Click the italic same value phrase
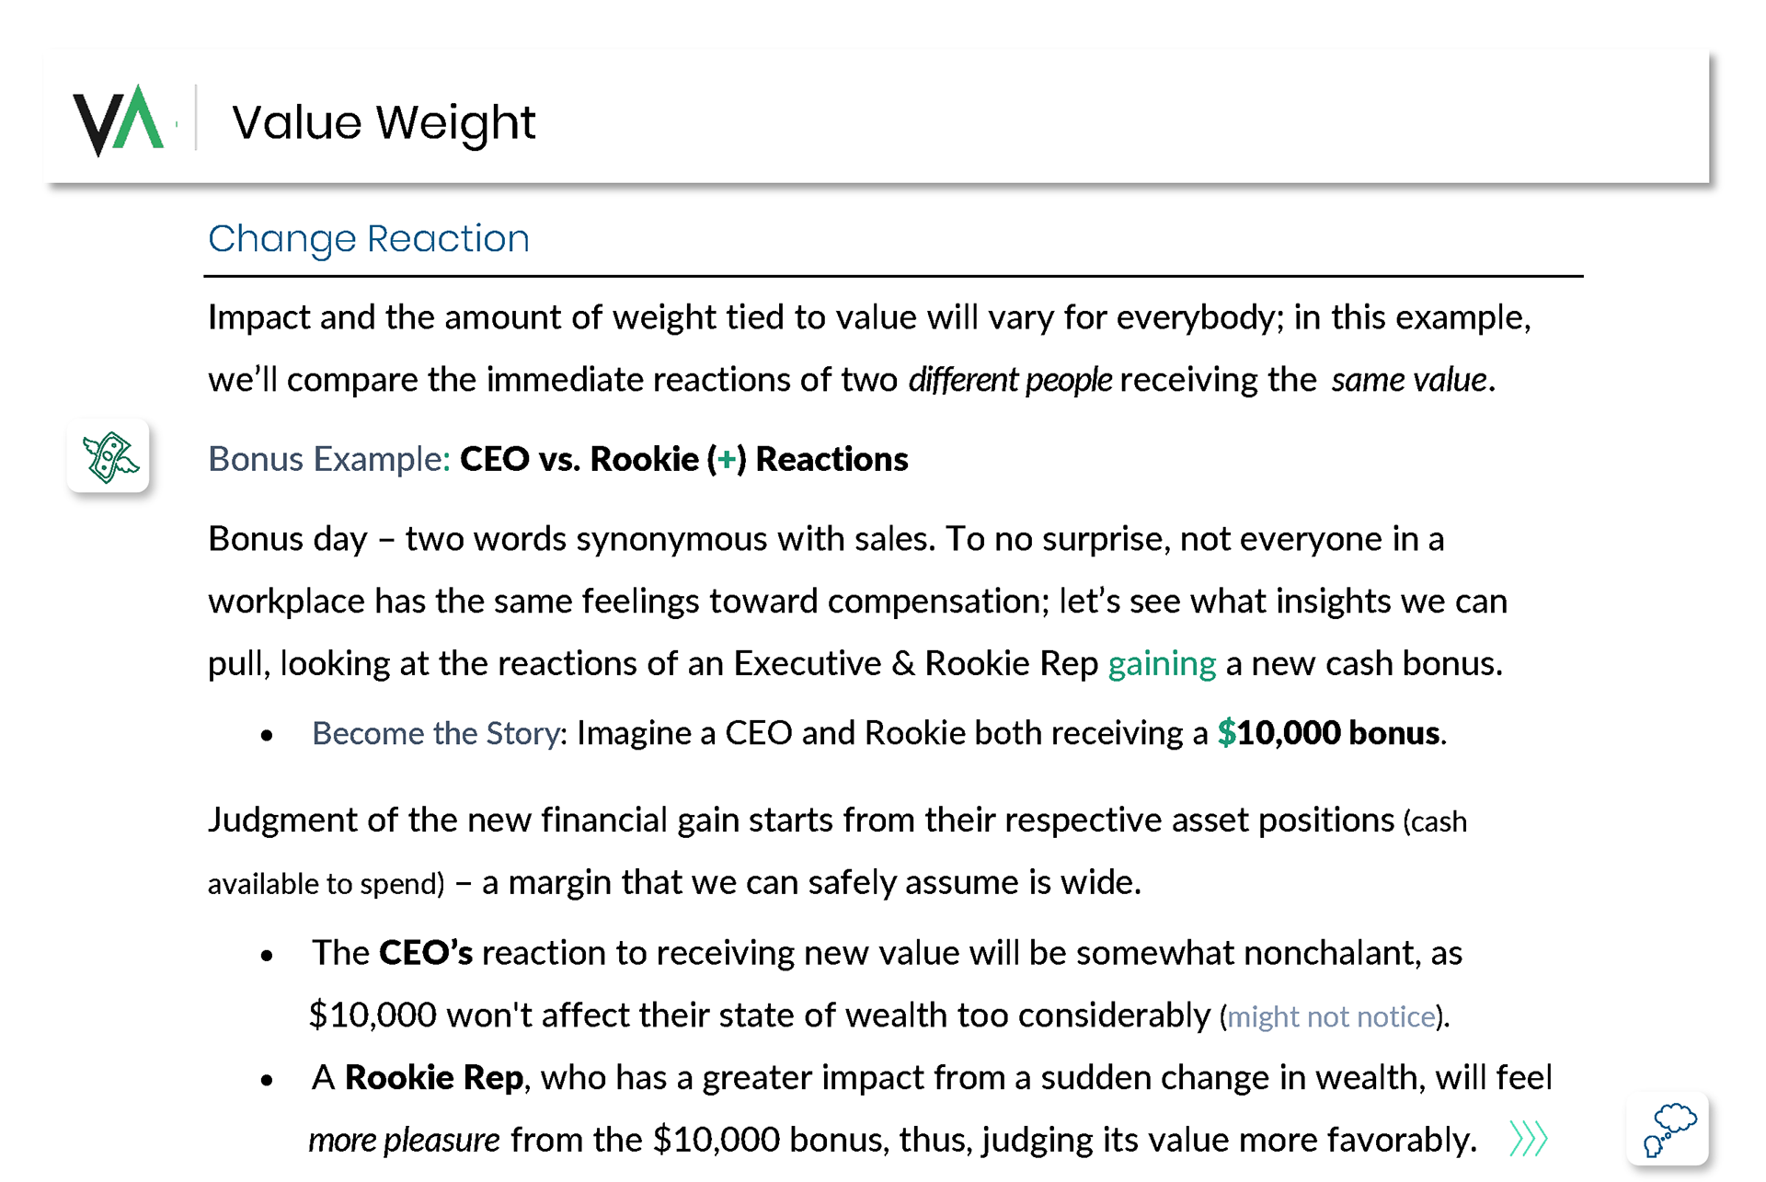The width and height of the screenshot is (1766, 1182). click(x=1408, y=380)
